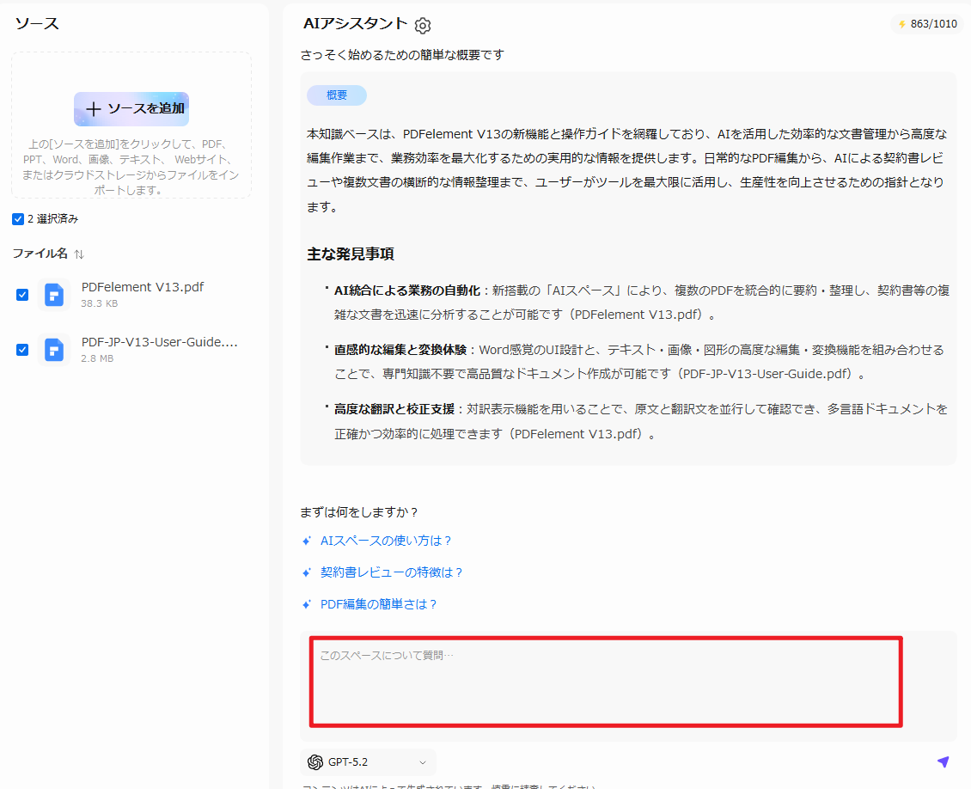
Task: Click the ソース panel title
Action: (x=37, y=23)
